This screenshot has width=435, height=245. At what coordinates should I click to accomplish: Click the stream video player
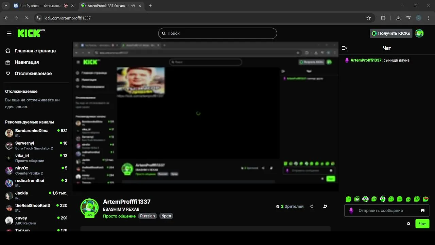pyautogui.click(x=205, y=116)
